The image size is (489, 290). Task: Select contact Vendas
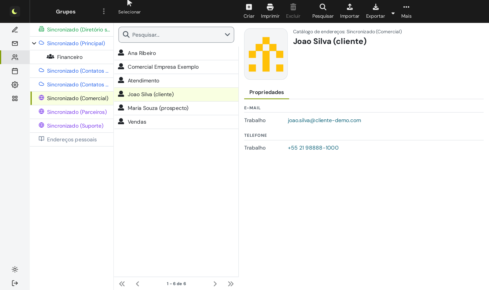pos(176,122)
